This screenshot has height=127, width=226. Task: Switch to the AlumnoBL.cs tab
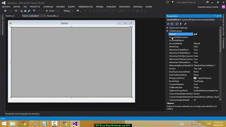point(53,16)
